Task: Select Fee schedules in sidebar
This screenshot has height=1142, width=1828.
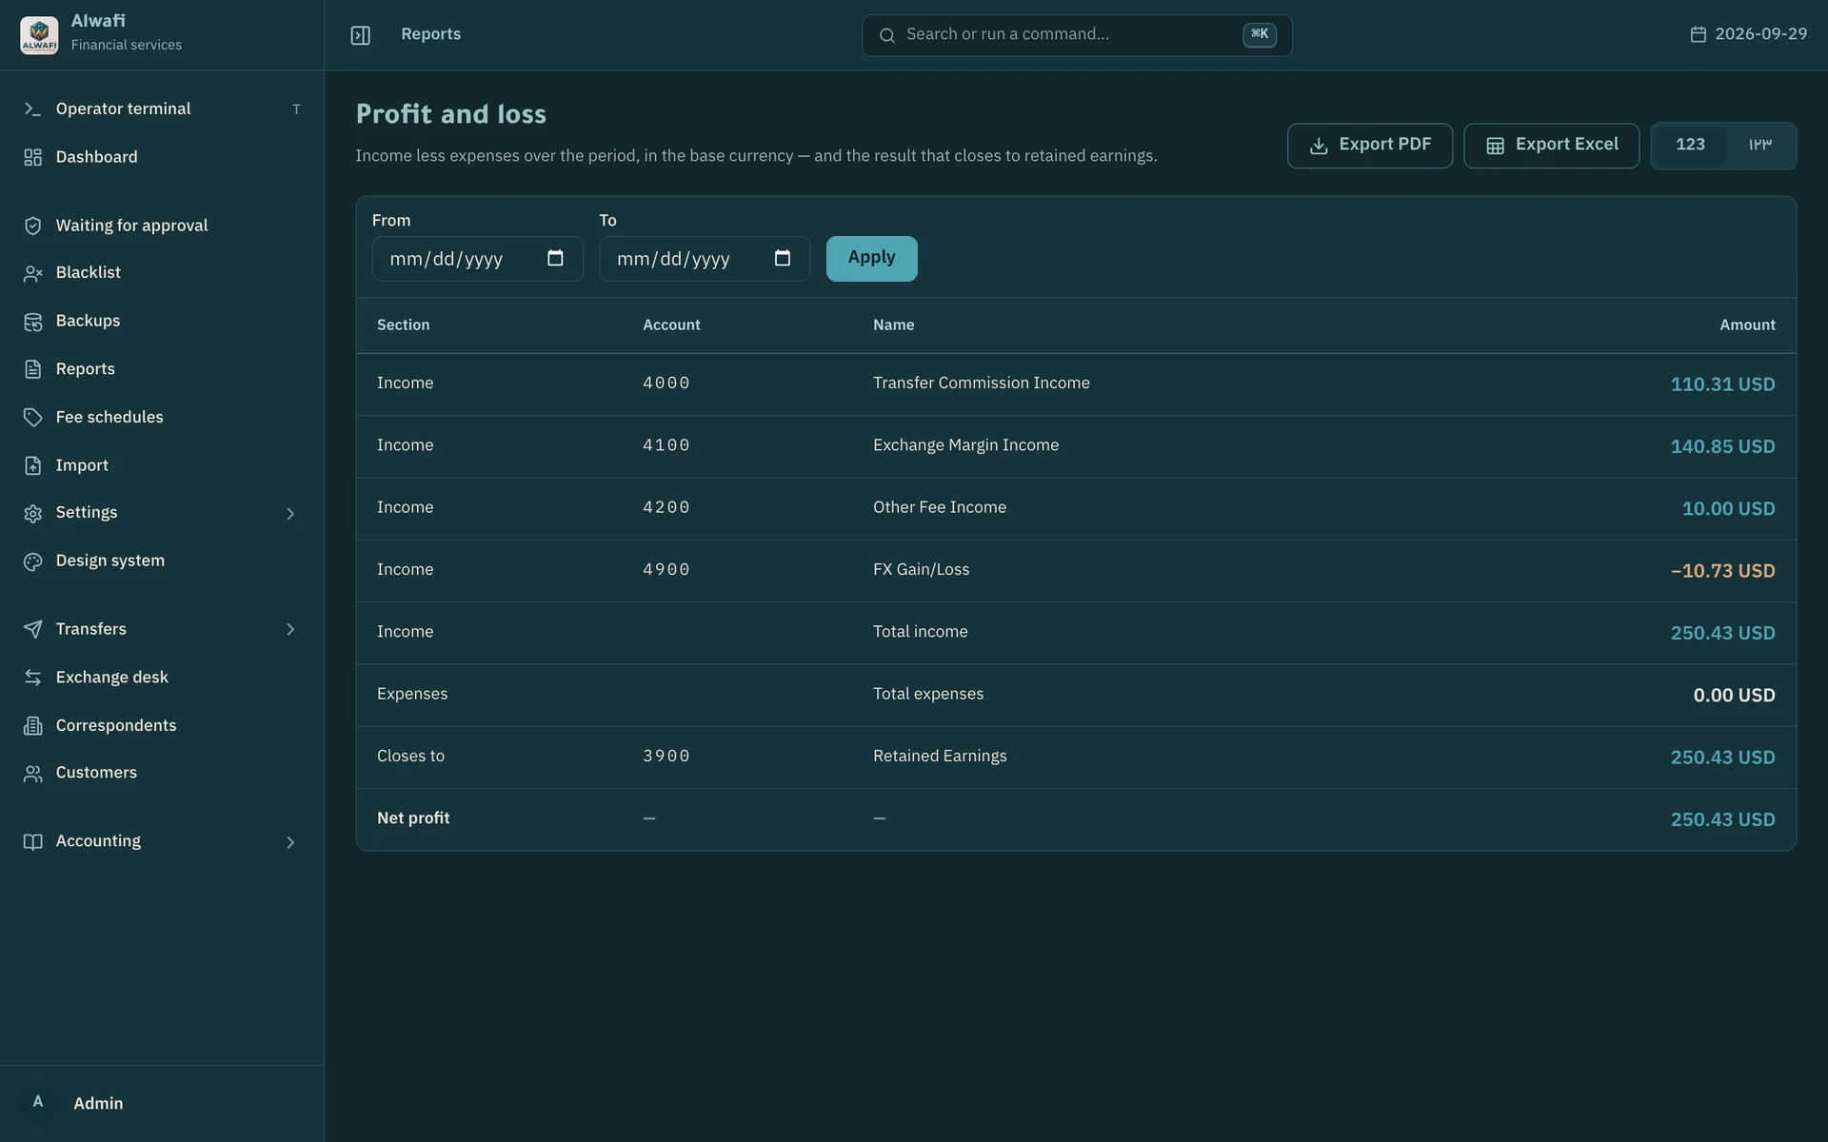Action: [x=162, y=417]
